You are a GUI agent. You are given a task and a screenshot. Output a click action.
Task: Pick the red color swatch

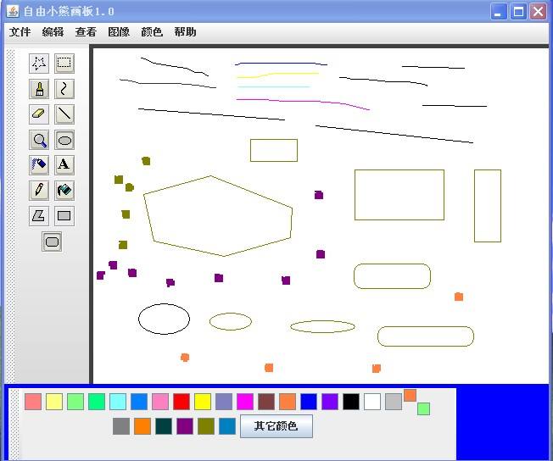pos(182,402)
